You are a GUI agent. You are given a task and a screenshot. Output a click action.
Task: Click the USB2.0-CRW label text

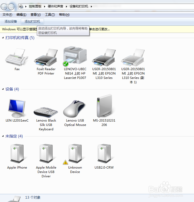tap(104, 168)
